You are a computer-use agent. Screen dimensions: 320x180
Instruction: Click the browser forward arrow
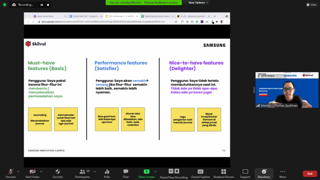coord(28,22)
